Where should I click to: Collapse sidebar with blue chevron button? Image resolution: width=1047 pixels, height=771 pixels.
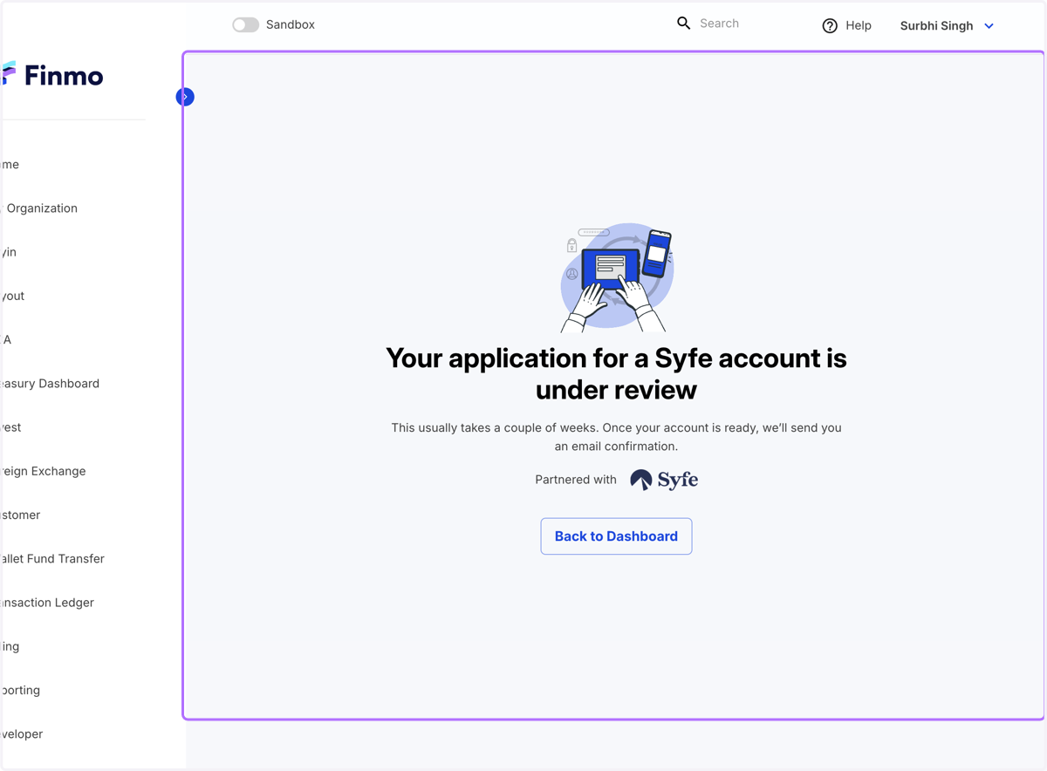coord(185,97)
